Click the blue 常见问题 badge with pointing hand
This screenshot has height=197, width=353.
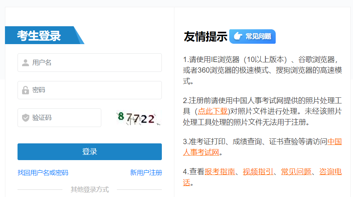point(252,37)
